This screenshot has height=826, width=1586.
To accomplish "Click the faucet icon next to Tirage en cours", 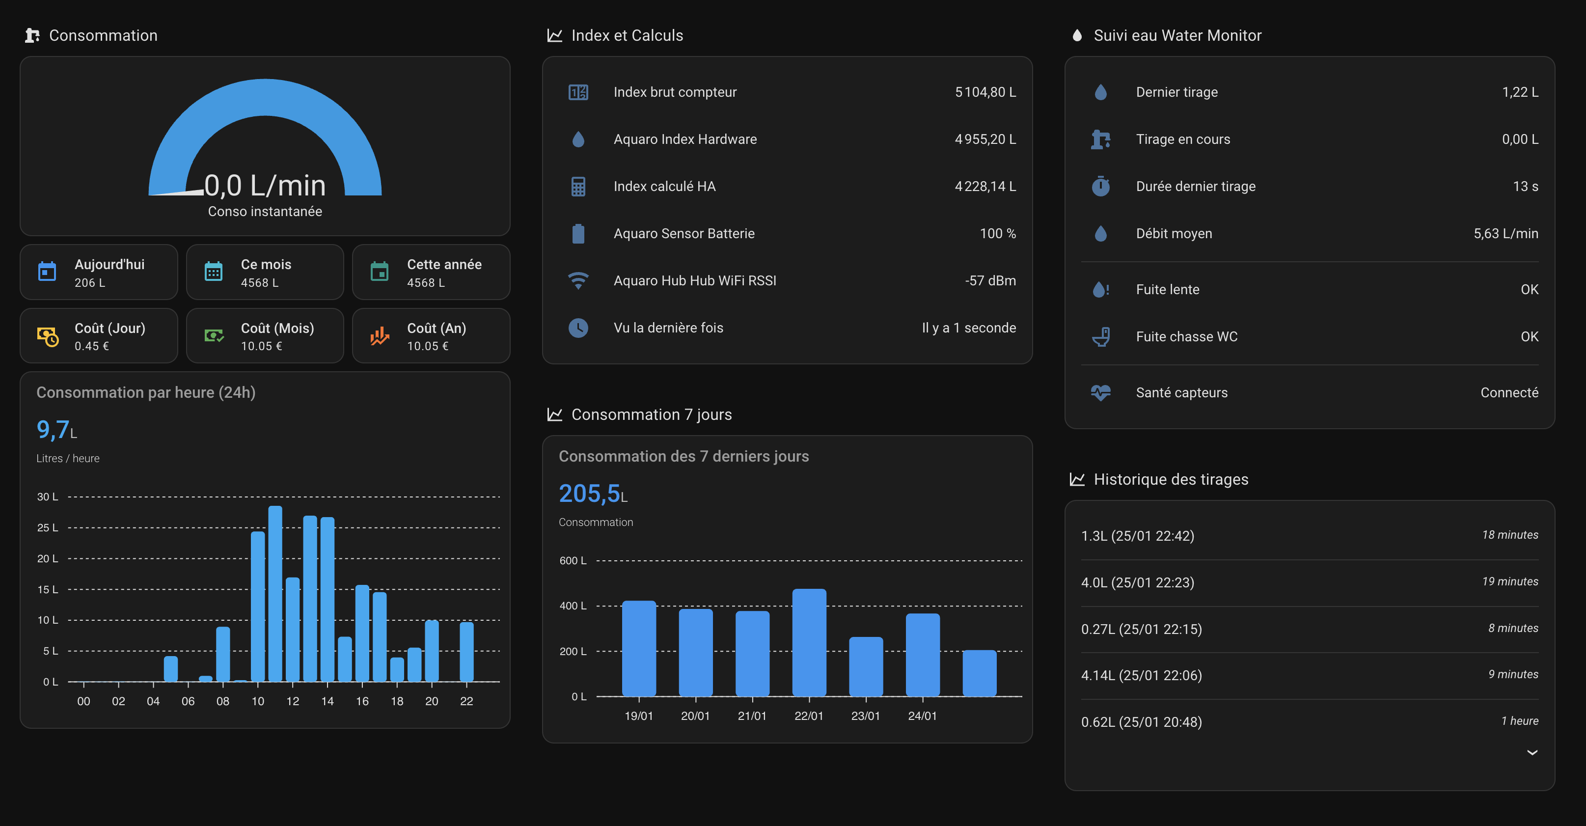I will click(1100, 139).
